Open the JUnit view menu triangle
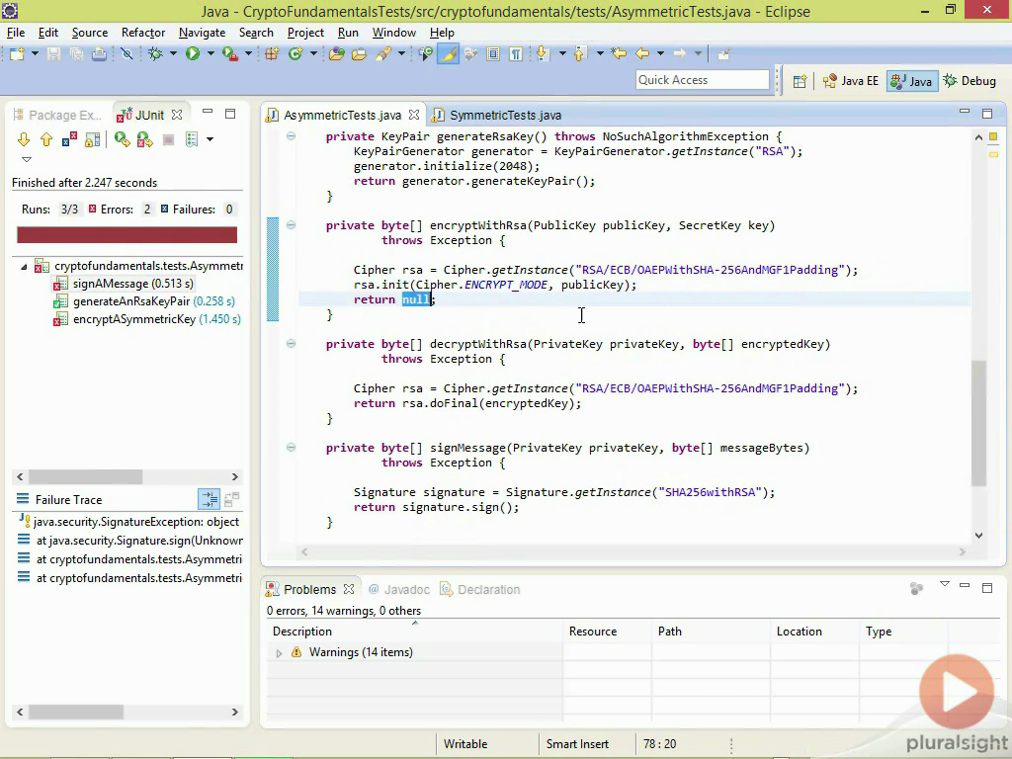Screen dimensions: 1012x759 click(27, 159)
